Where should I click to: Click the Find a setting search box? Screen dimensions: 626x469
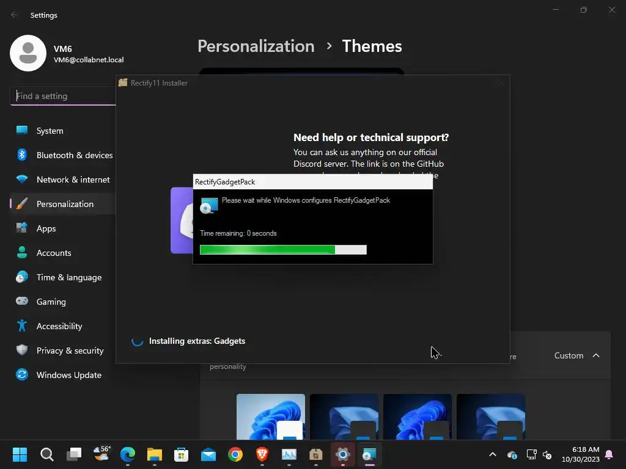coord(63,96)
